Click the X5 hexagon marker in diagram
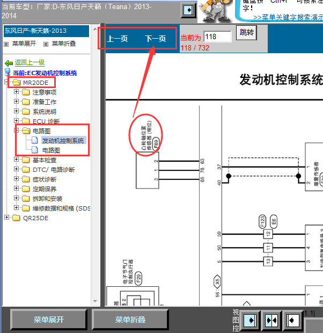This screenshot has height=333, width=323. tap(217, 282)
